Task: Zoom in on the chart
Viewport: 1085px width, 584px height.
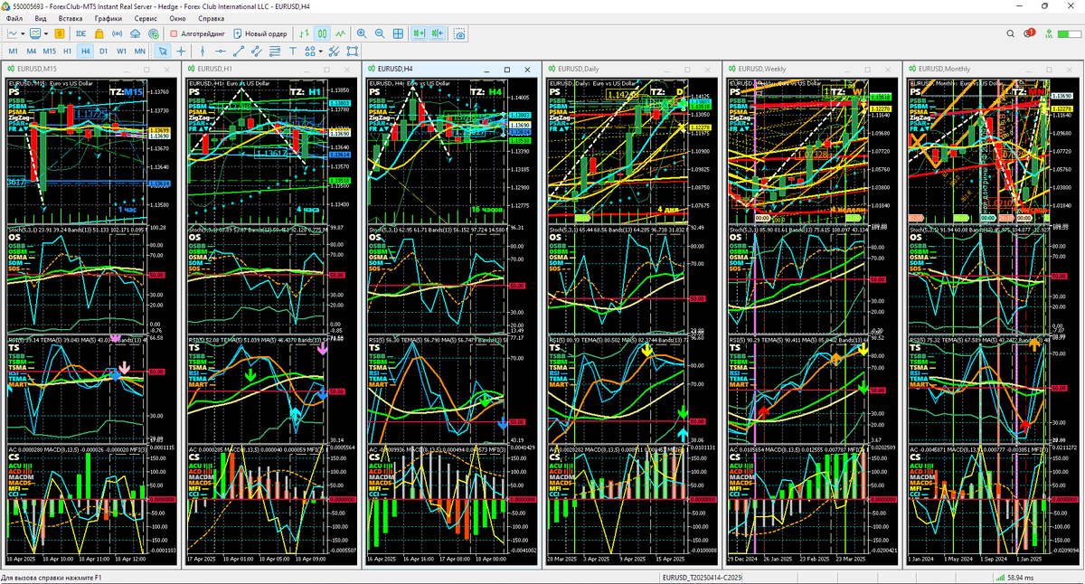Action: 362,33
